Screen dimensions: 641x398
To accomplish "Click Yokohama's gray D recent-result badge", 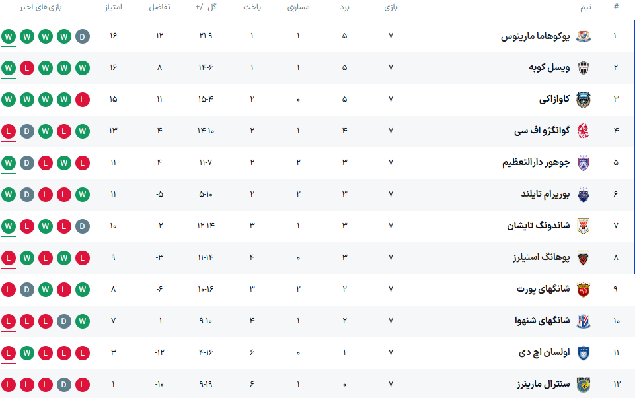I will click(x=83, y=36).
